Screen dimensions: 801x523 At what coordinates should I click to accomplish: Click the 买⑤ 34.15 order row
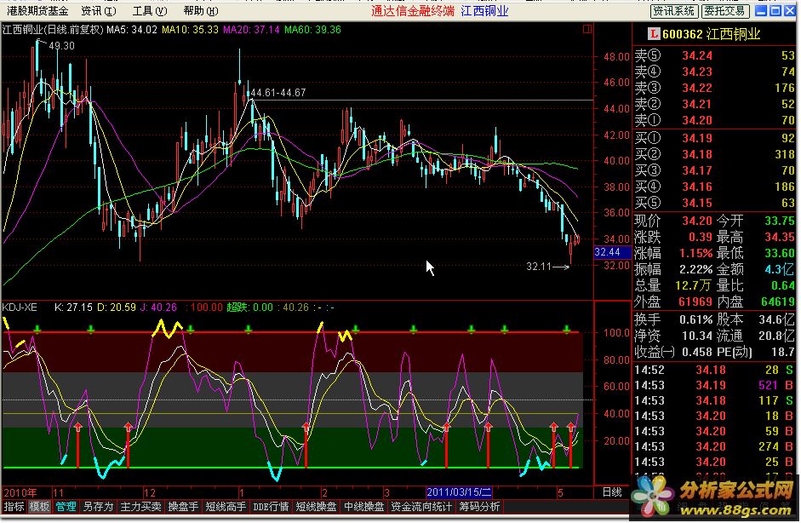point(714,203)
